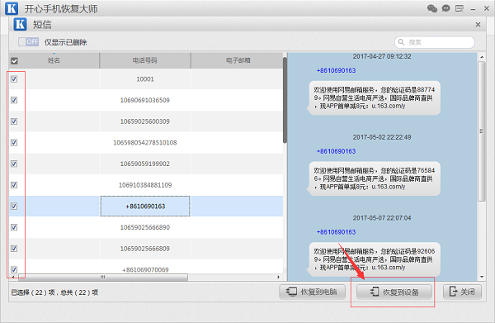Click message bubble with code 88774
The width and height of the screenshot is (495, 323).
[374, 97]
